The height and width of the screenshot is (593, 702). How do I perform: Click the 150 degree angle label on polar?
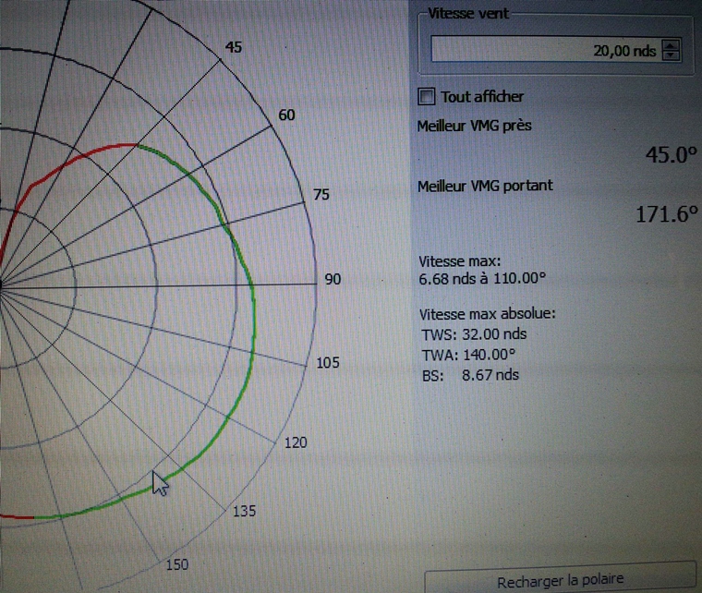(x=177, y=564)
